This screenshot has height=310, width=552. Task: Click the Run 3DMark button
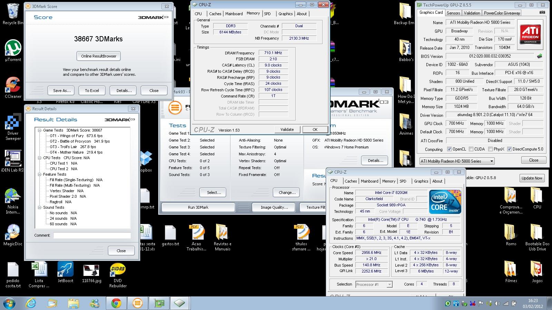click(x=198, y=207)
